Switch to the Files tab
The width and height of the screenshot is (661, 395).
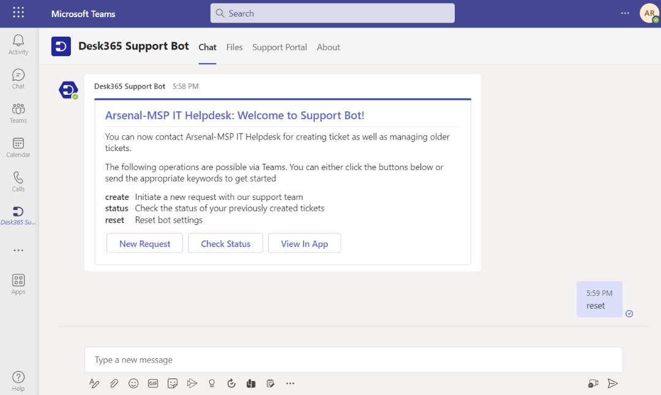click(x=234, y=47)
